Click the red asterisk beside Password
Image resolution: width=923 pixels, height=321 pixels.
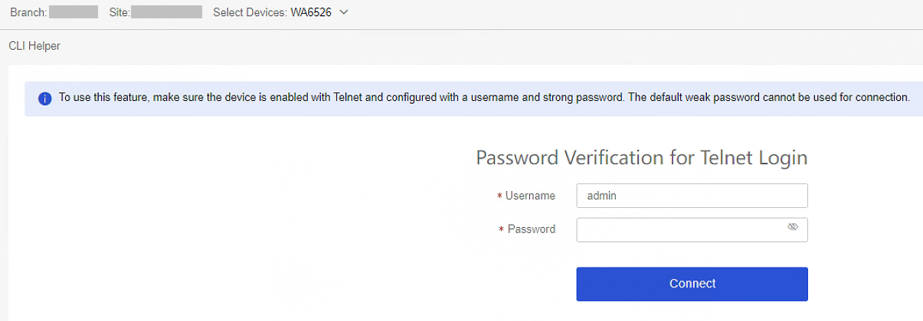(502, 230)
